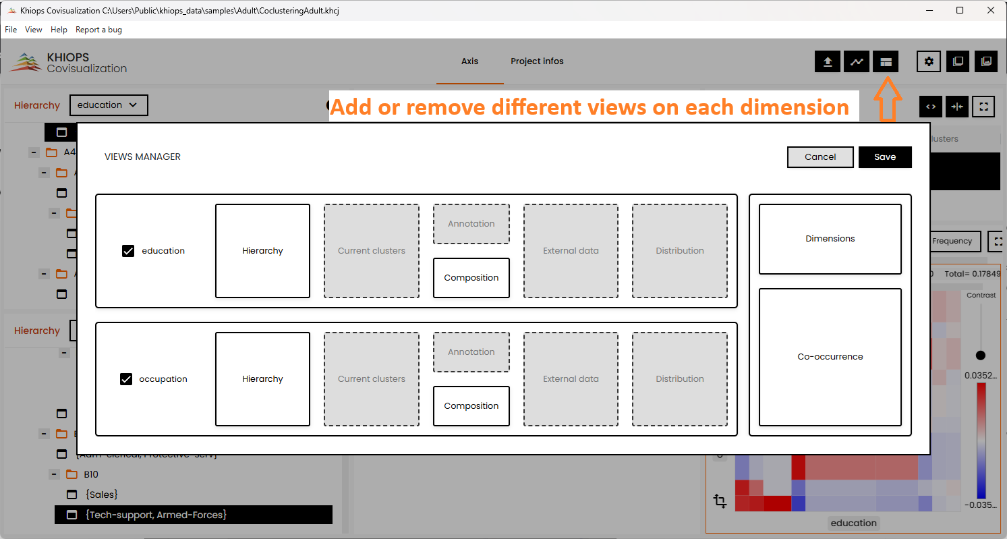Open settings with the gear icon
The image size is (1007, 539).
click(x=929, y=61)
